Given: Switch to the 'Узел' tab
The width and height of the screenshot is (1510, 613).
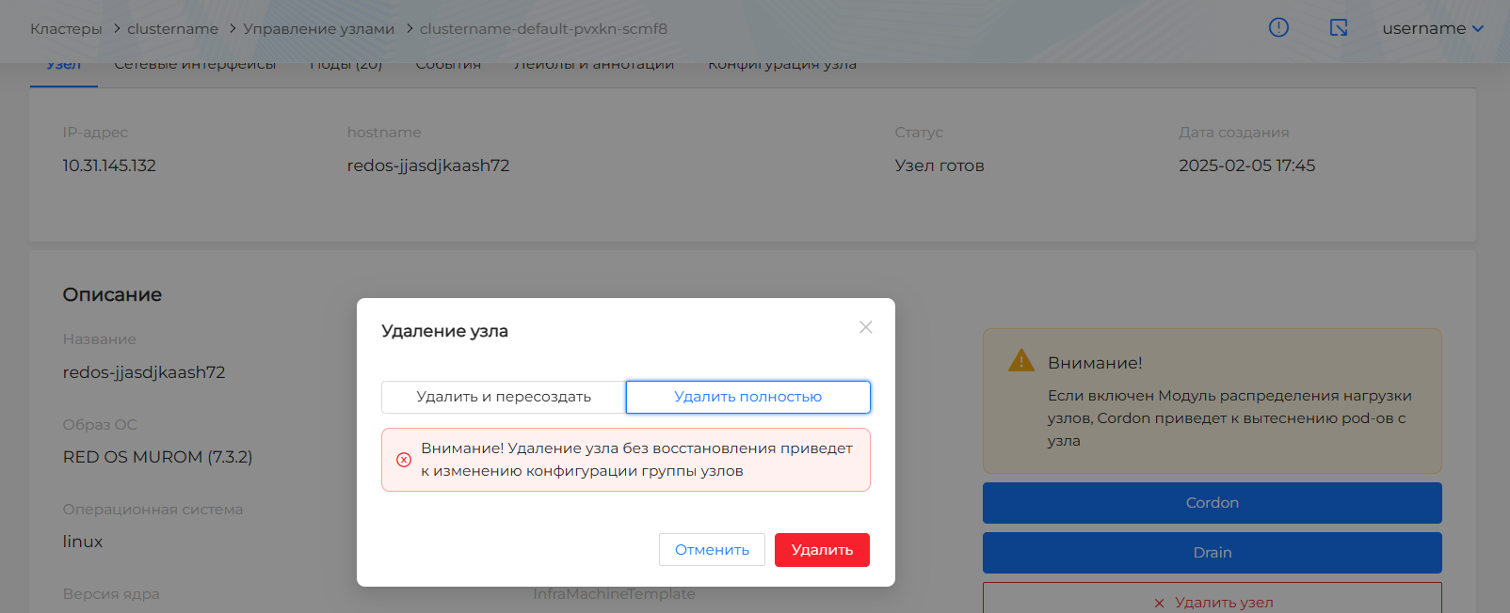Looking at the screenshot, I should 64,66.
